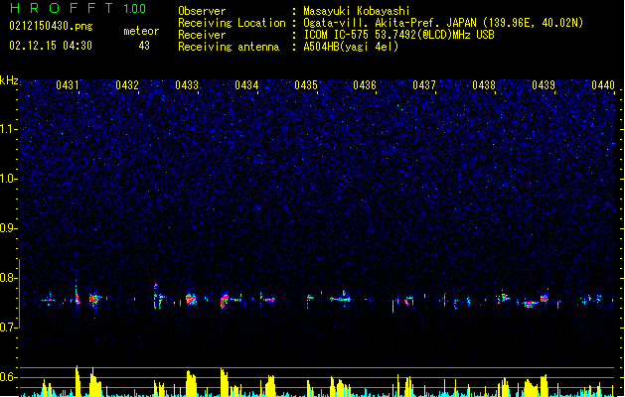Click the Observer field label

click(202, 11)
